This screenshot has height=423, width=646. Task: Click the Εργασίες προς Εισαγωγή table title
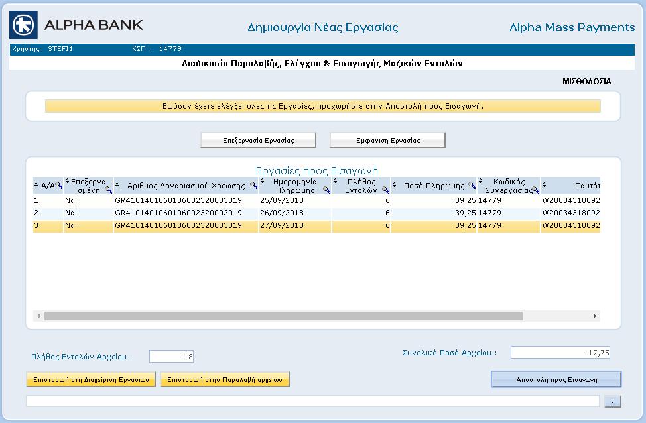coord(316,170)
